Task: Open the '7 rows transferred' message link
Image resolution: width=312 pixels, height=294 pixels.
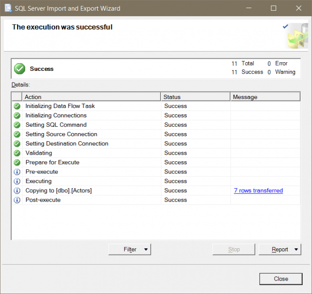Action: (258, 190)
